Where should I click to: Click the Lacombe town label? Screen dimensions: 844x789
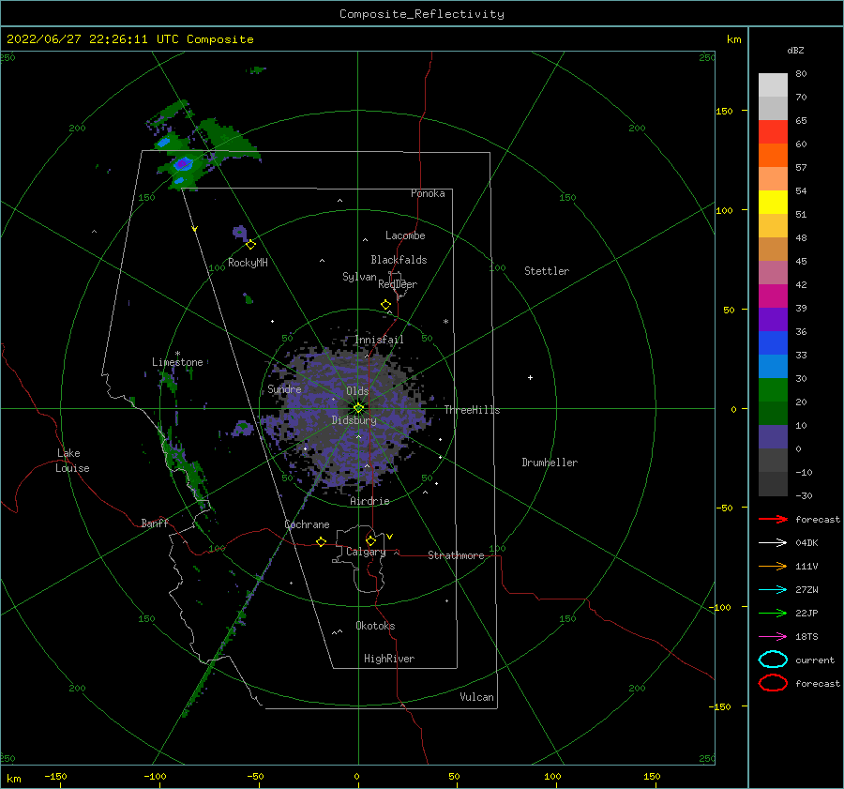pyautogui.click(x=405, y=235)
